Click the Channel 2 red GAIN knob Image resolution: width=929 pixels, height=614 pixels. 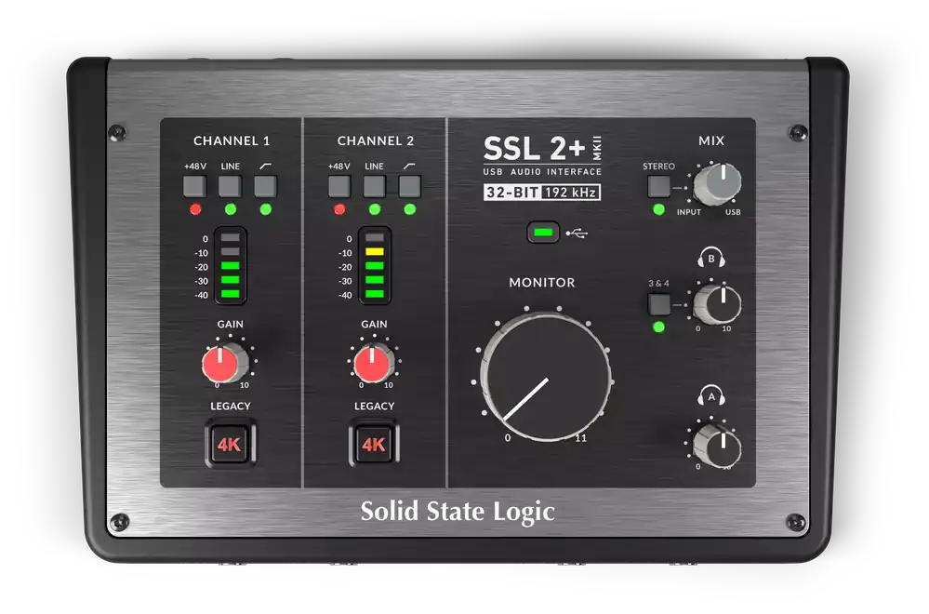click(373, 363)
